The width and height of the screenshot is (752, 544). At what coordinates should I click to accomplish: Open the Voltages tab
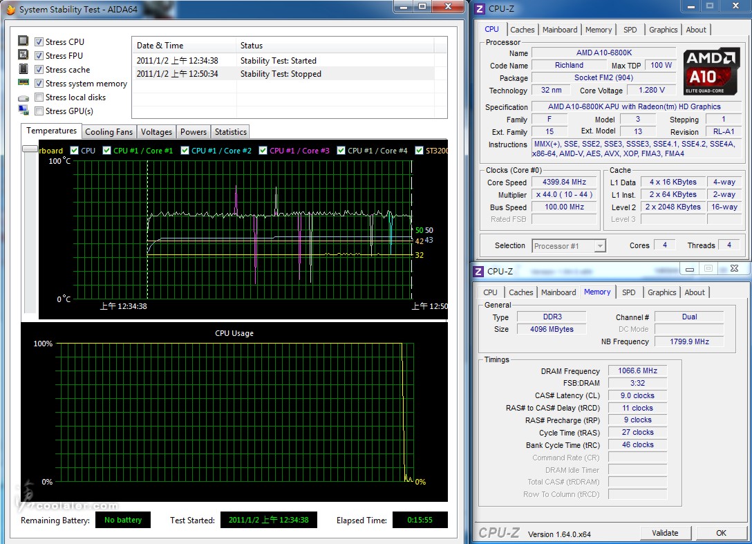156,132
